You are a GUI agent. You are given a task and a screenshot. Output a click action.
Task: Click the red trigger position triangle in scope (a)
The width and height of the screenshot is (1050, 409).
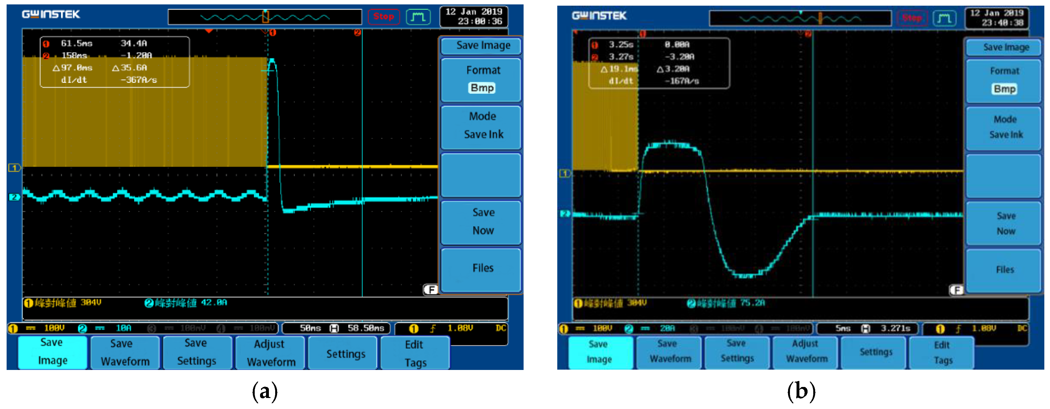click(x=209, y=31)
